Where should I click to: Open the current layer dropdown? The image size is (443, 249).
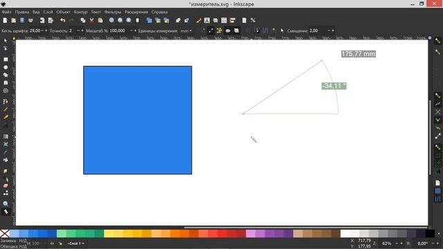tap(75, 243)
